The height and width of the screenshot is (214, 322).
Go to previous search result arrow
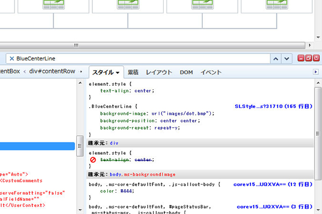pos(276,59)
